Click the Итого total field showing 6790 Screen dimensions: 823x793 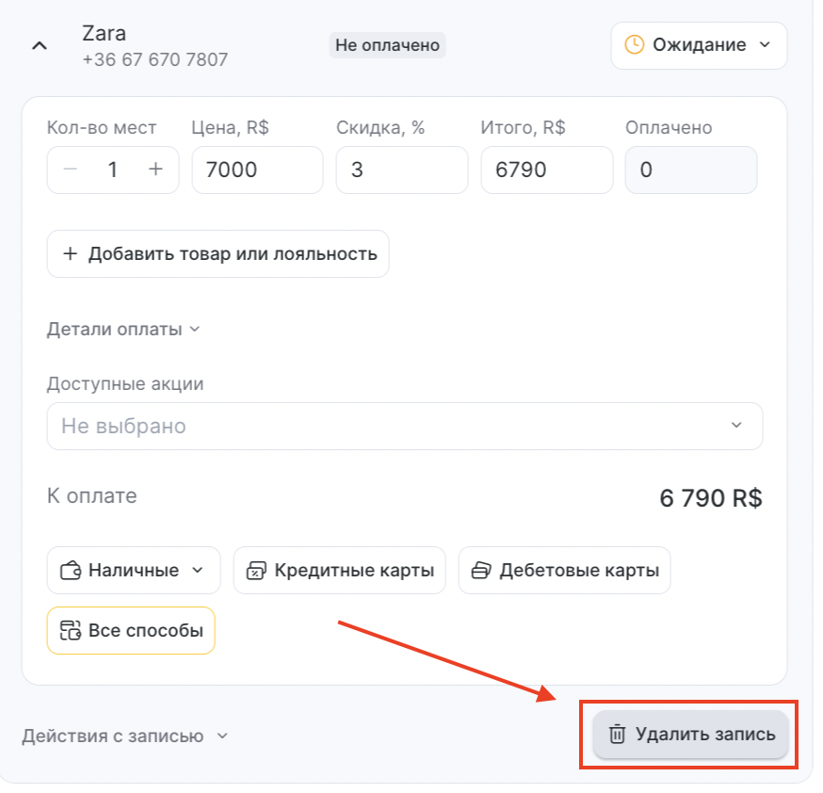point(547,170)
